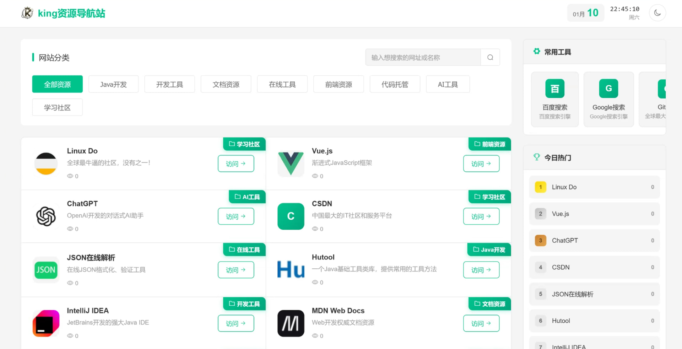Select the AI工具 category tab

[x=448, y=84]
